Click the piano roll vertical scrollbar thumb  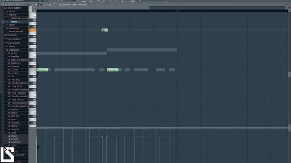[x=289, y=74]
